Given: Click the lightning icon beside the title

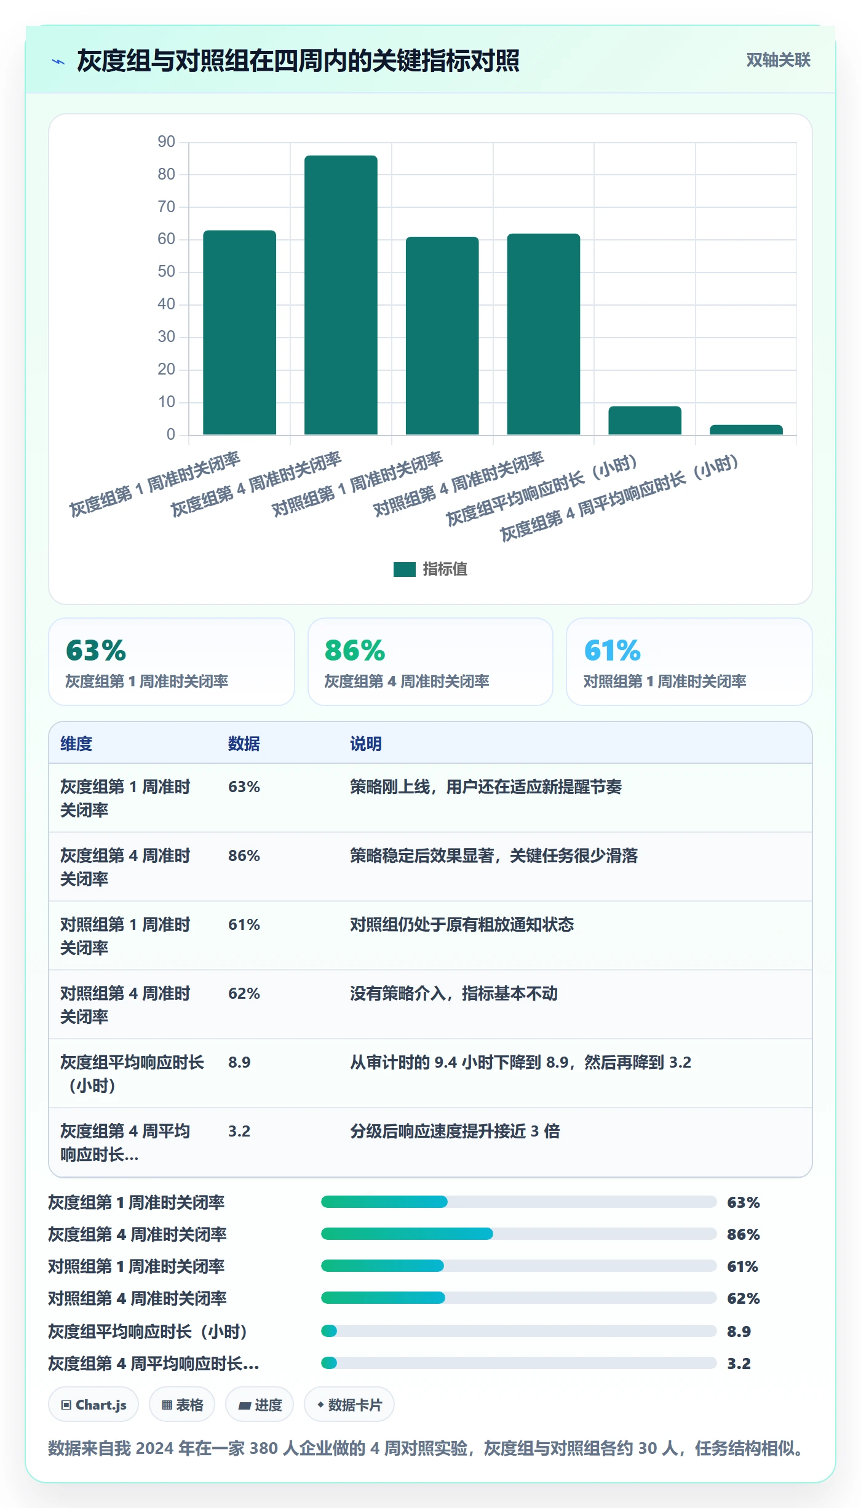Looking at the screenshot, I should (x=58, y=62).
